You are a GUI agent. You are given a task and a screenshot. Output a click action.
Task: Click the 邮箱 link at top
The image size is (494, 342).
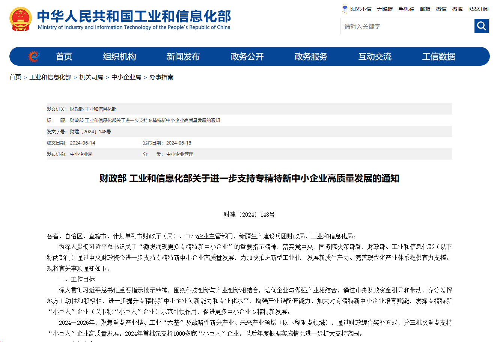point(425,9)
